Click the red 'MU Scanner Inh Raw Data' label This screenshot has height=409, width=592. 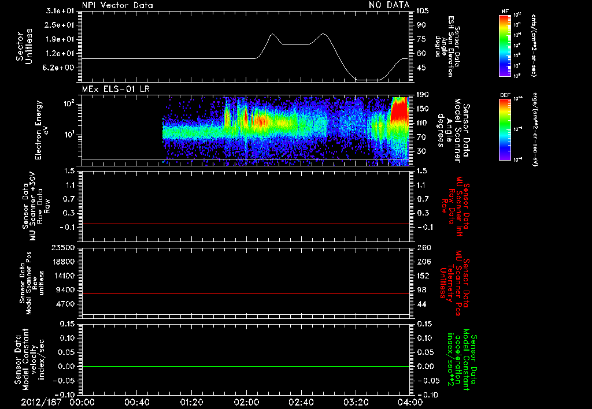pos(454,206)
